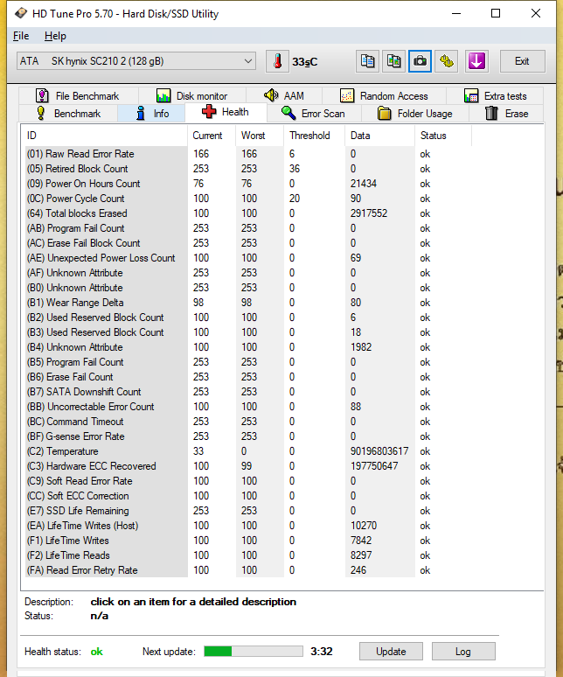
Task: Click the HD Tune Pro title bar app icon
Action: point(20,13)
